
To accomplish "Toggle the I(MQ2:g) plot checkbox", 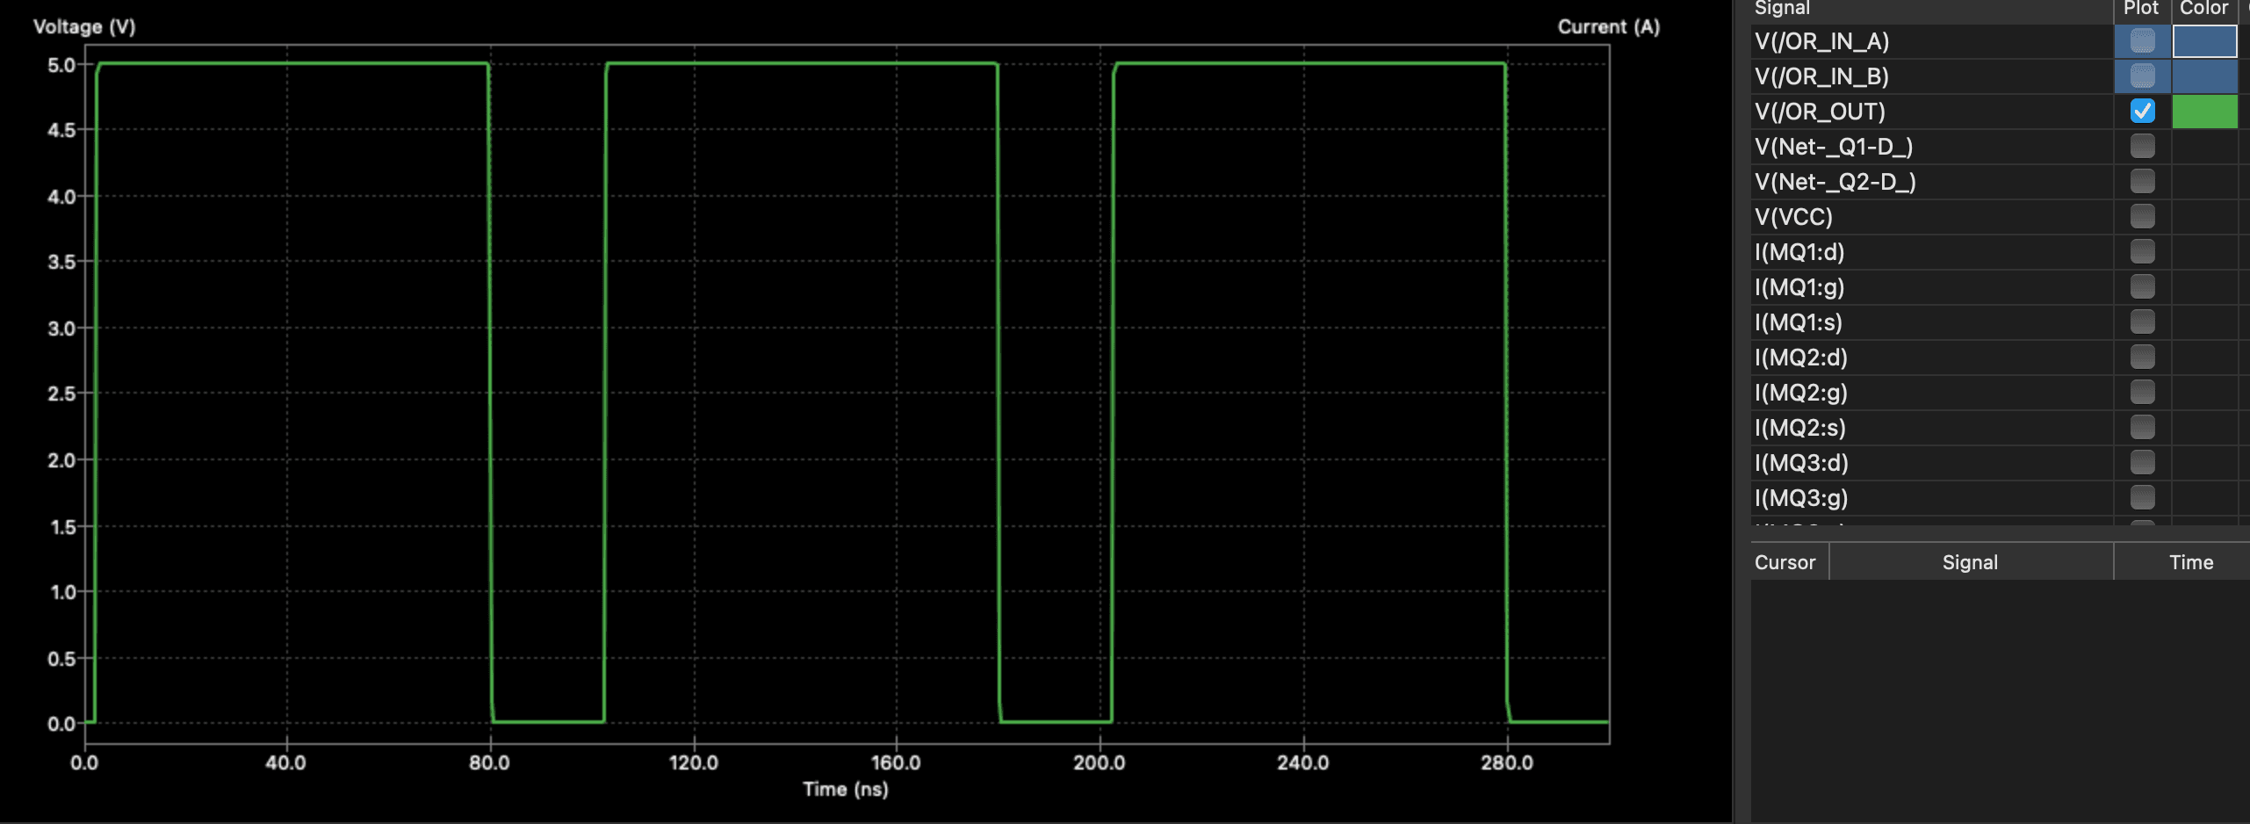I will [x=2142, y=393].
